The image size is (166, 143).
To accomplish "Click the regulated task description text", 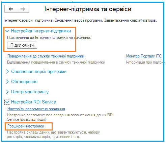I will pyautogui.click(x=60, y=117).
